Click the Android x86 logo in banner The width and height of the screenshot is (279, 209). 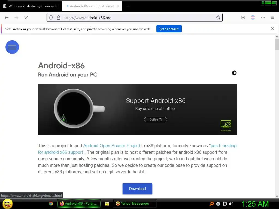pyautogui.click(x=226, y=126)
